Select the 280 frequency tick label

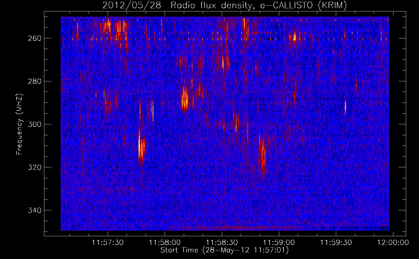click(35, 81)
